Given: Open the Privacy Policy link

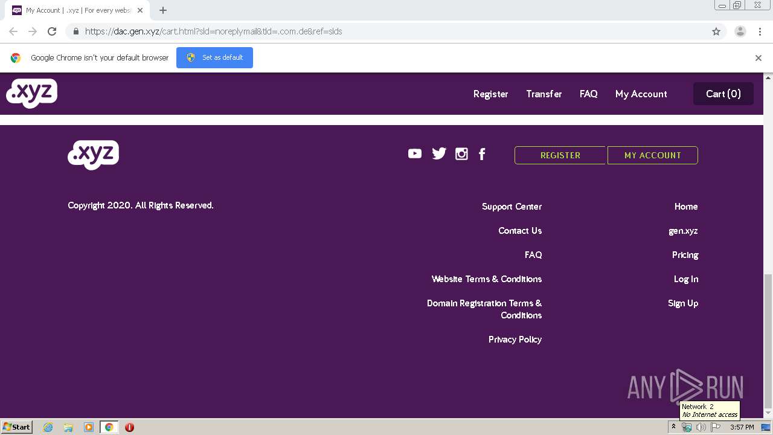Looking at the screenshot, I should point(515,340).
